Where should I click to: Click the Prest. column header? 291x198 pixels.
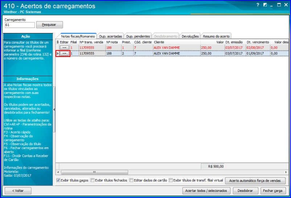[x=127, y=42]
